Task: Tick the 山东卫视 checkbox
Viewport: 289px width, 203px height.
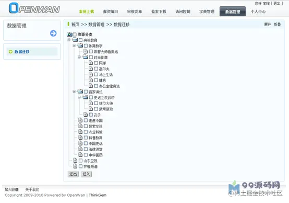Action: 80,161
